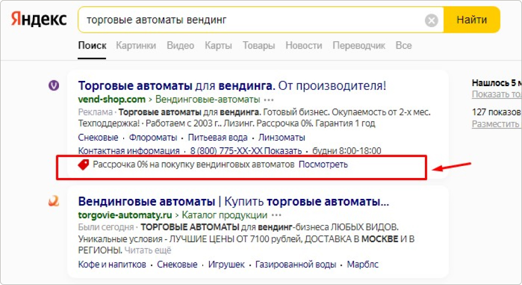Open the Снековые sitelink in the torgovie-automaty.ru result
Screen dimensions: 522x285
[x=177, y=265]
